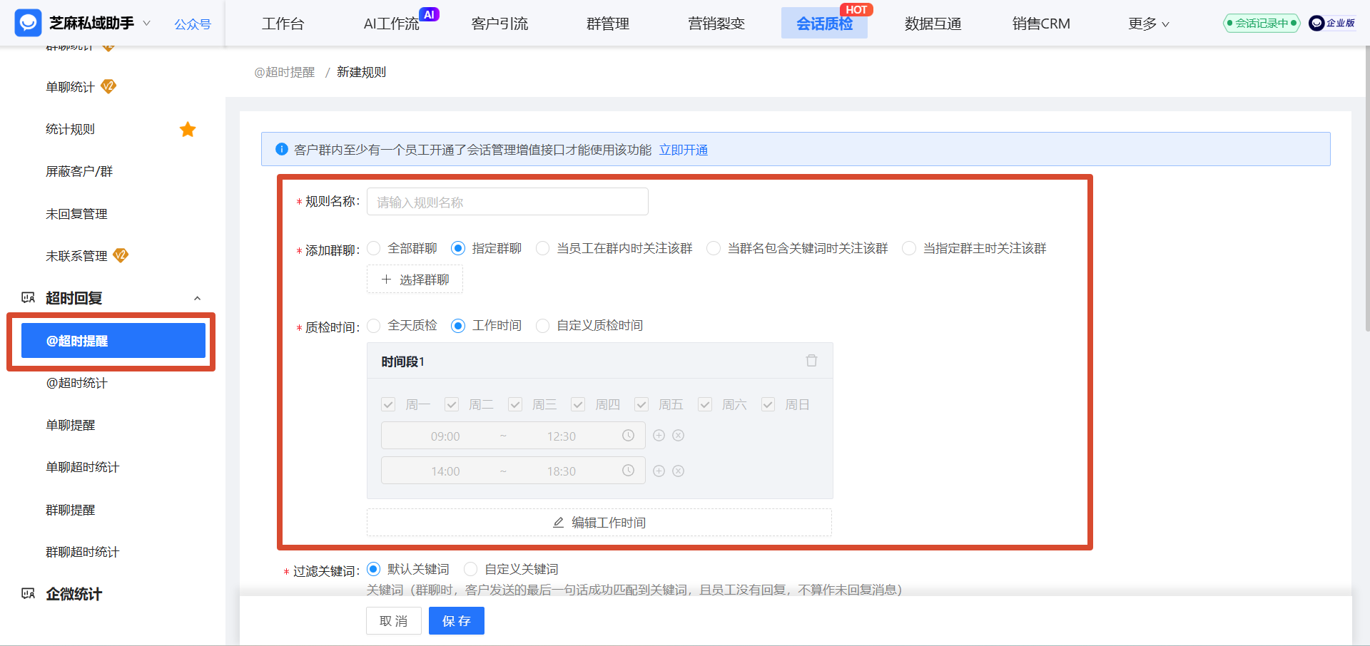Click the 09:00 start time field
This screenshot has width=1370, height=646.
(x=445, y=436)
